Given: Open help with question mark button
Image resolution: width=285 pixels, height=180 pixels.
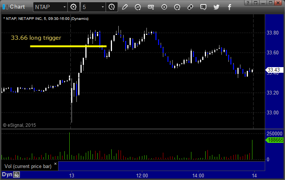Looking at the screenshot, I should (248, 3).
